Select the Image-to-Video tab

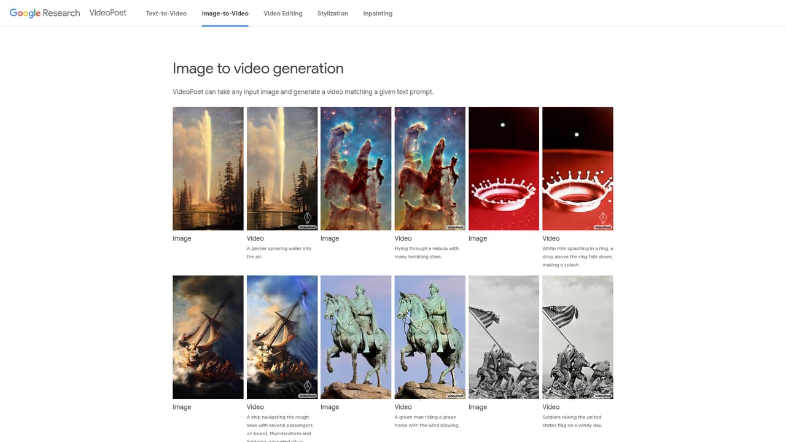pyautogui.click(x=225, y=14)
